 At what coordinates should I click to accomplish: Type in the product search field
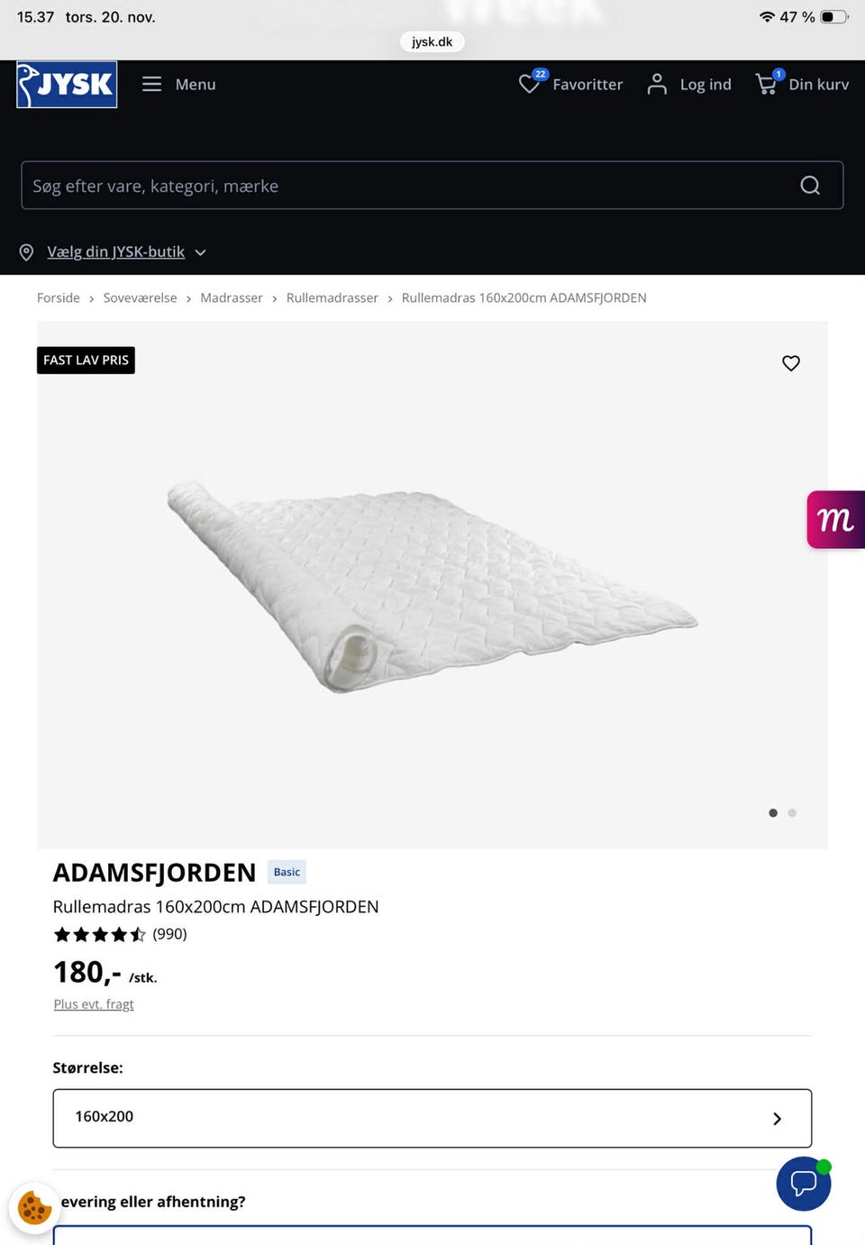coord(405,186)
